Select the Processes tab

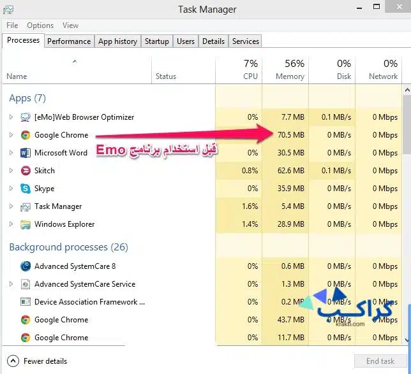pyautogui.click(x=23, y=40)
